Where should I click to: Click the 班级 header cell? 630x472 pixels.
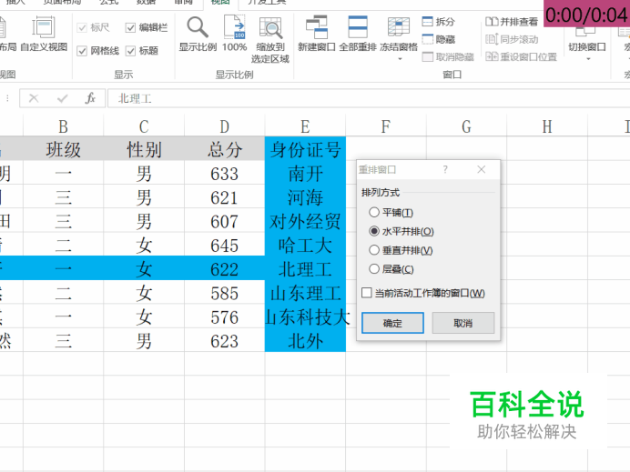pyautogui.click(x=64, y=149)
